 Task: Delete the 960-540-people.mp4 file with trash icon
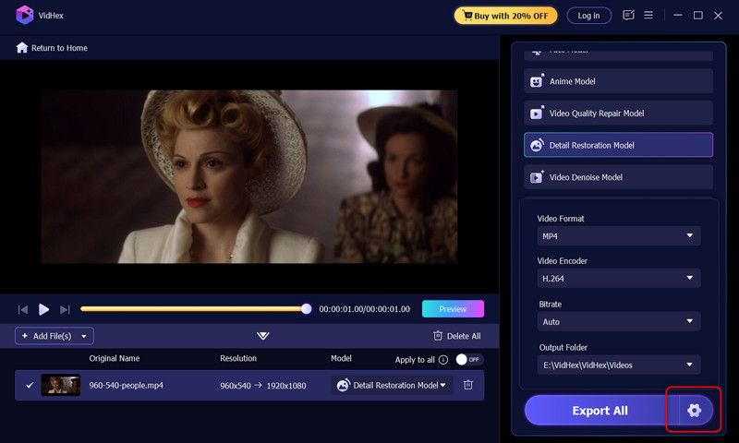click(x=468, y=385)
